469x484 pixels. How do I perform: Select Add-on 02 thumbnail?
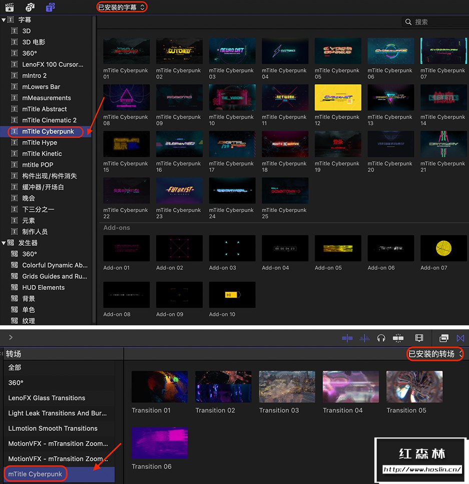click(179, 248)
